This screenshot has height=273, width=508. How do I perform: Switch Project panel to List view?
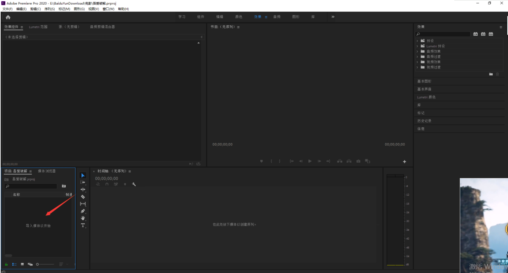tap(14, 265)
